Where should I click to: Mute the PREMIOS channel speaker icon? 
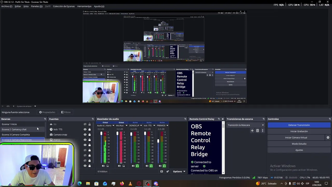point(160,166)
